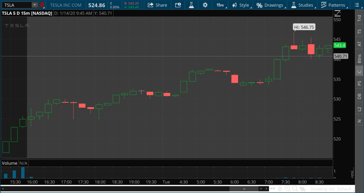Click the TESLA INC COM description
This screenshot has height=193, width=364.
[x=66, y=5]
